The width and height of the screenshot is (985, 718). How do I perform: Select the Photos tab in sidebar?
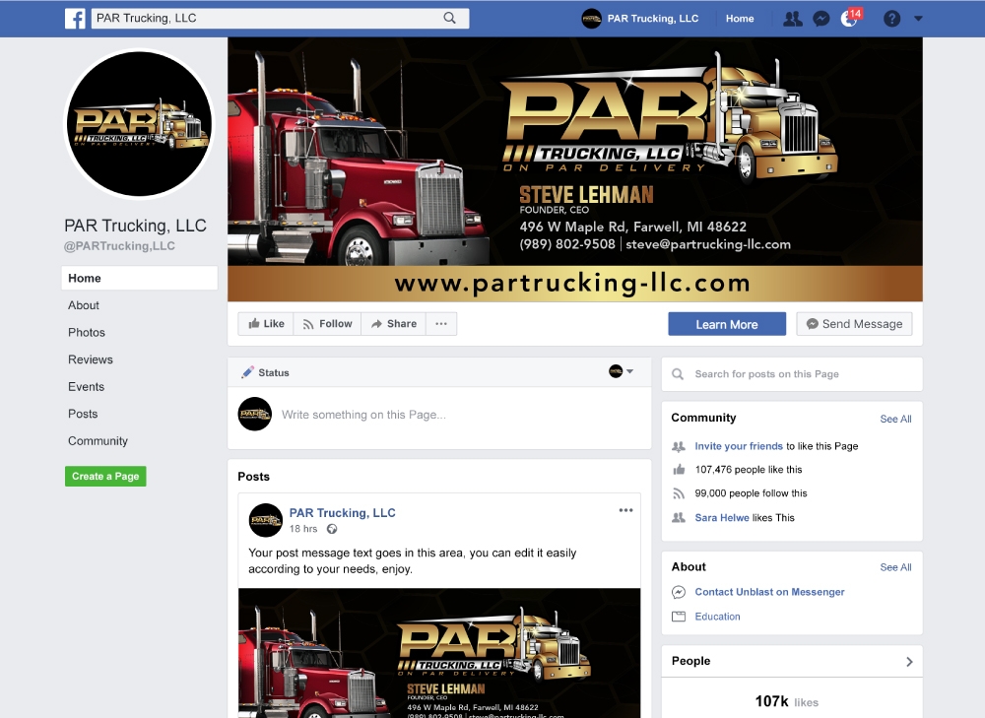(x=87, y=332)
